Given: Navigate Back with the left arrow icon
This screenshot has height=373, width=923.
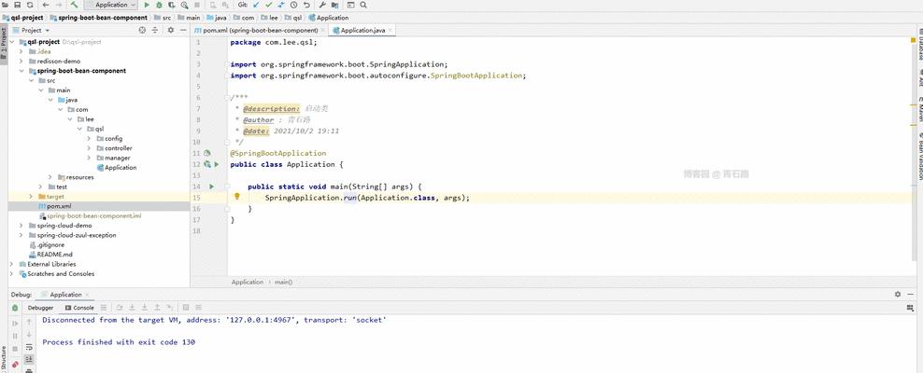Looking at the screenshot, I should [46, 5].
